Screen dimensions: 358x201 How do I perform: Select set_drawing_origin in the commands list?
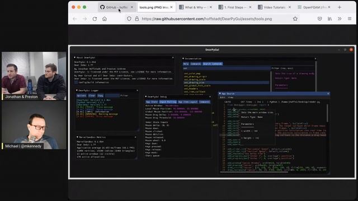(x=195, y=76)
